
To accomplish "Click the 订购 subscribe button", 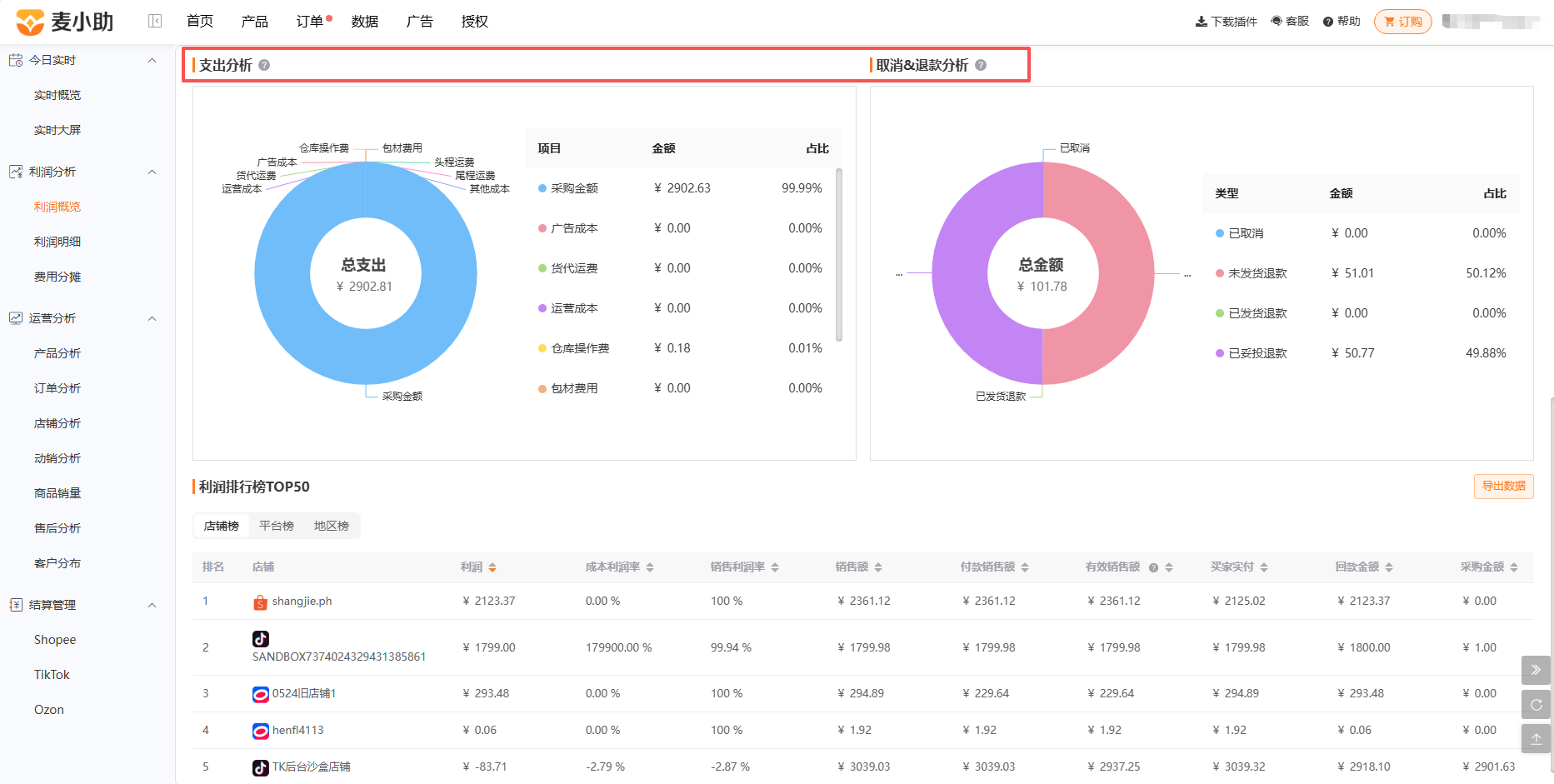I will point(1403,22).
